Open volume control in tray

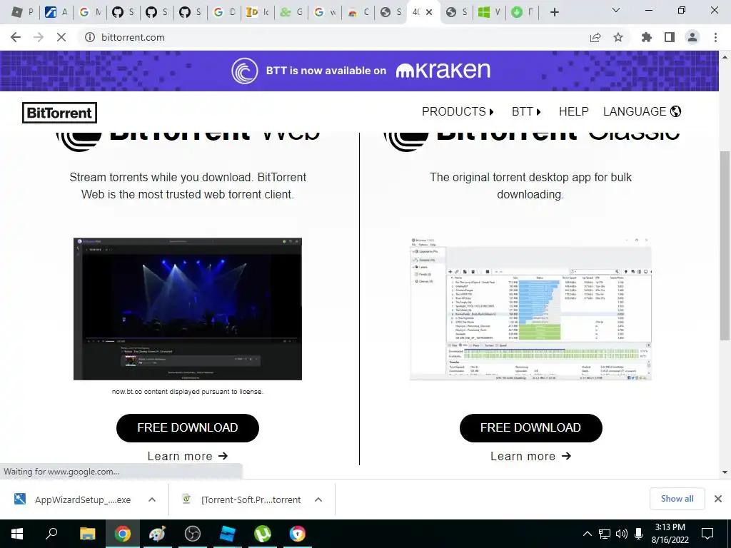(622, 534)
